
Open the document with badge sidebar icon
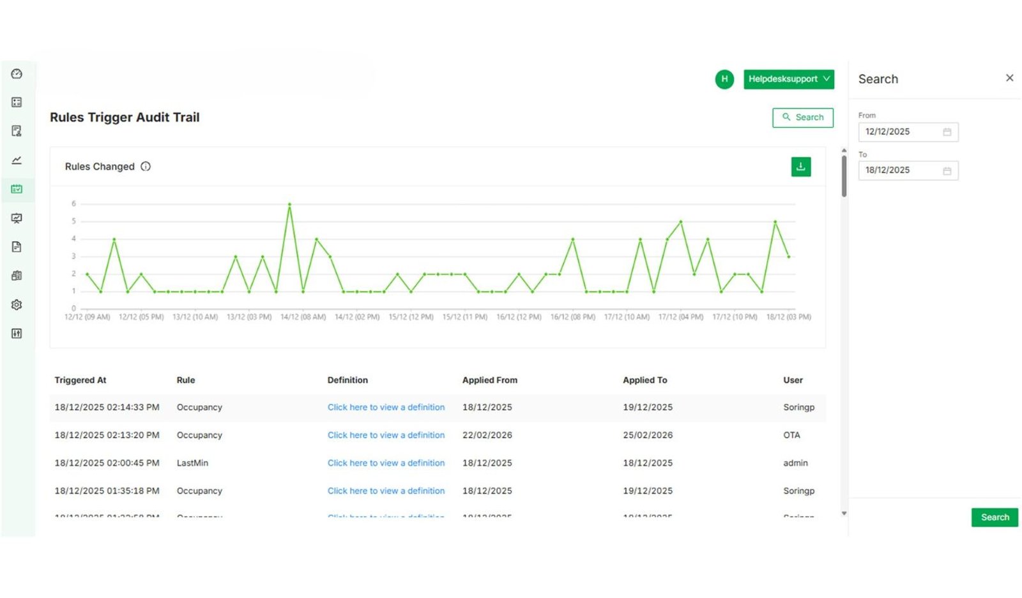point(17,131)
